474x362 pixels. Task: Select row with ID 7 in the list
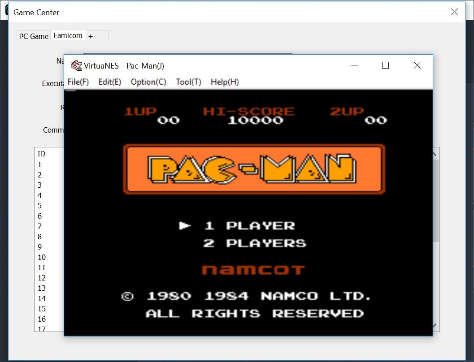coord(49,226)
